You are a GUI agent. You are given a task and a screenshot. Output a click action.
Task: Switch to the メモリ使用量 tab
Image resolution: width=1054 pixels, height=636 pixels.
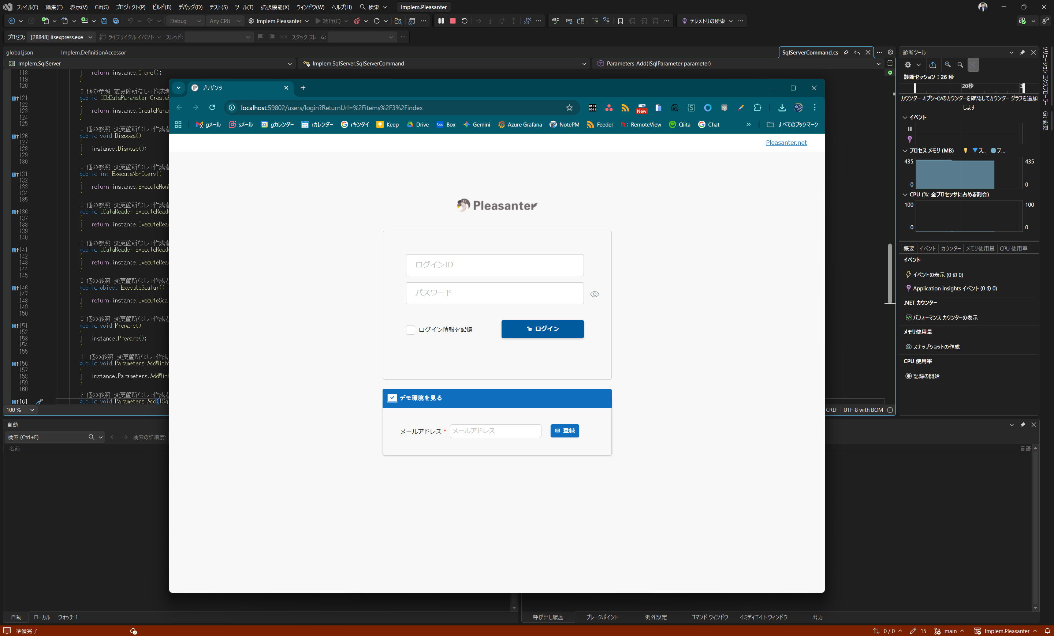[x=980, y=248]
